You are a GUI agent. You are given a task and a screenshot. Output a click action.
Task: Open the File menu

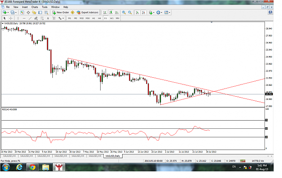pos(8,7)
